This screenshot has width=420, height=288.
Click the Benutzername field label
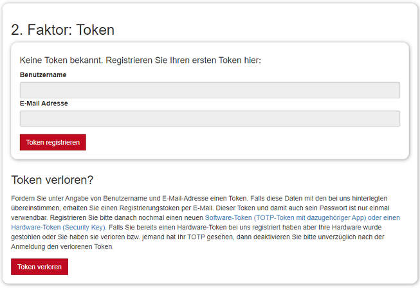pyautogui.click(x=43, y=75)
